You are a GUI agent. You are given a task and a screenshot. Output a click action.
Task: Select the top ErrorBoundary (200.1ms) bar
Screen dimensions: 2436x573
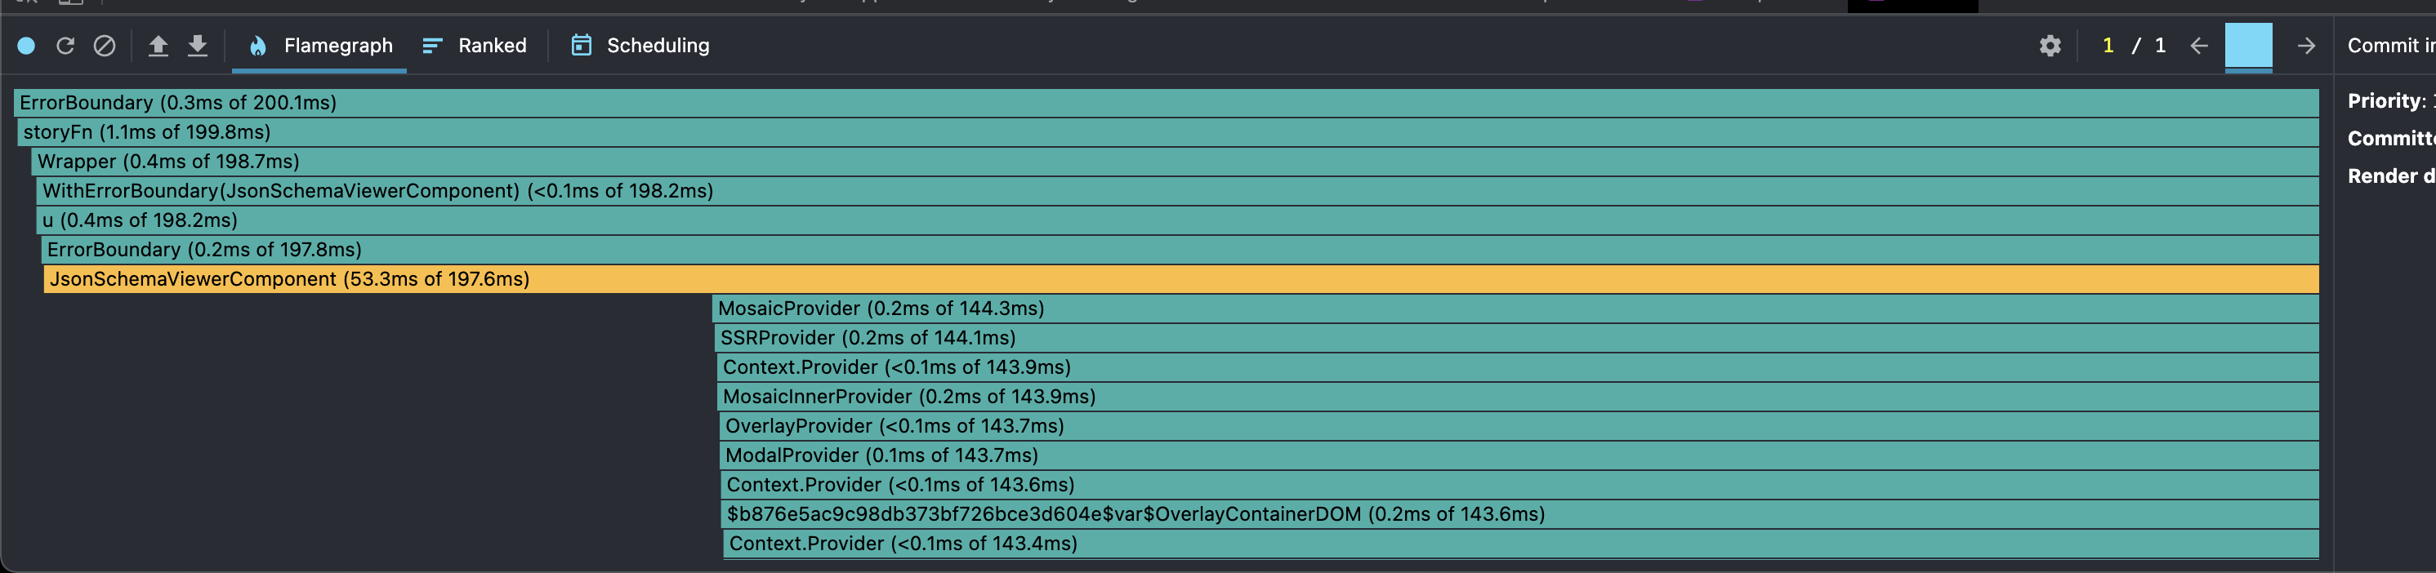[1166, 102]
